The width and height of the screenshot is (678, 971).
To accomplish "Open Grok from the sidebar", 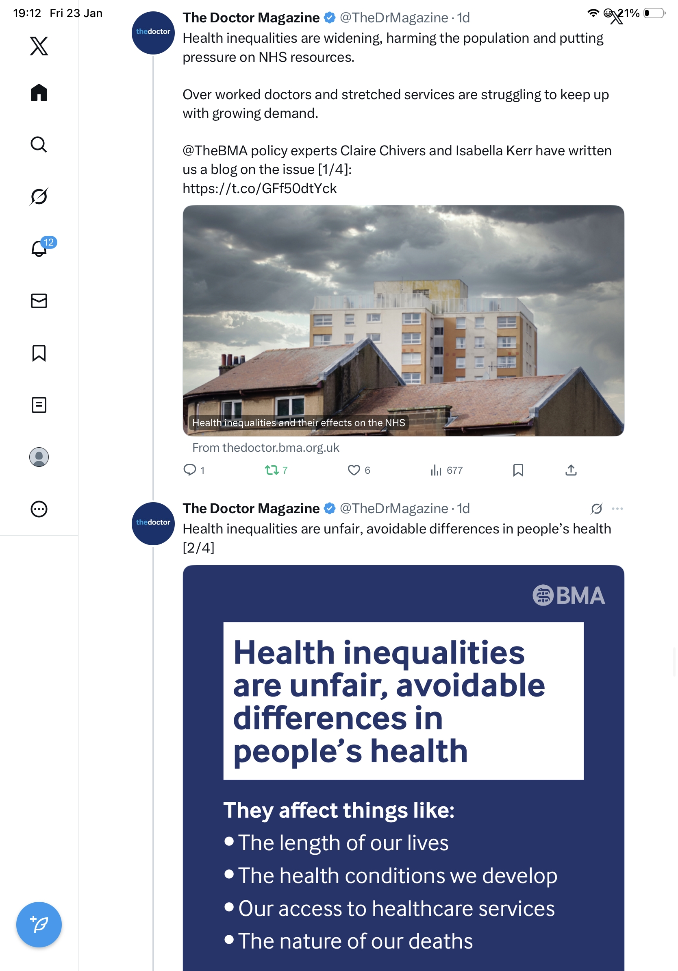I will click(39, 196).
